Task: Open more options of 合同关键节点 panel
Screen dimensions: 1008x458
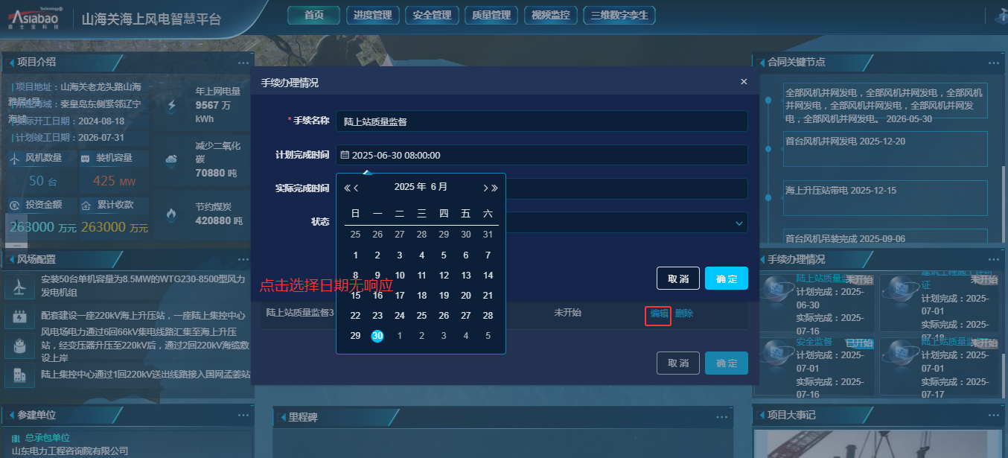Action: pos(993,63)
